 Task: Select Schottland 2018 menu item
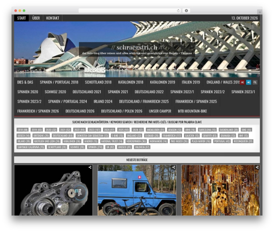(x=98, y=82)
